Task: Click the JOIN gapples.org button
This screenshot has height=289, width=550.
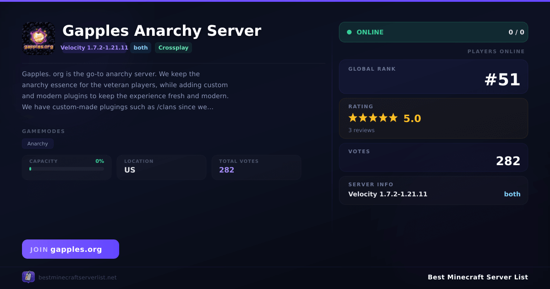Action: (71, 249)
